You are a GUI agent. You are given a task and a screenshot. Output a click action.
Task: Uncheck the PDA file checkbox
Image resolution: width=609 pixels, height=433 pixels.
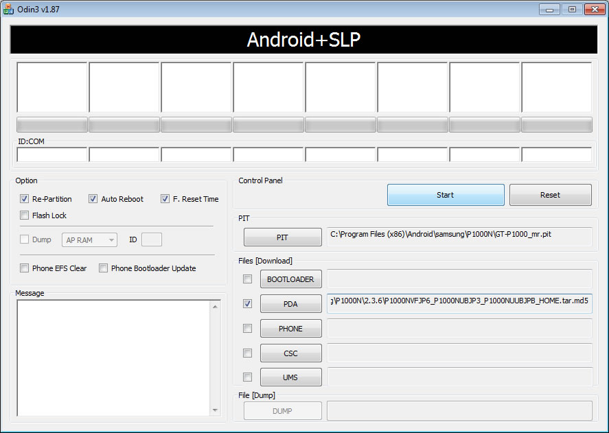[247, 304]
